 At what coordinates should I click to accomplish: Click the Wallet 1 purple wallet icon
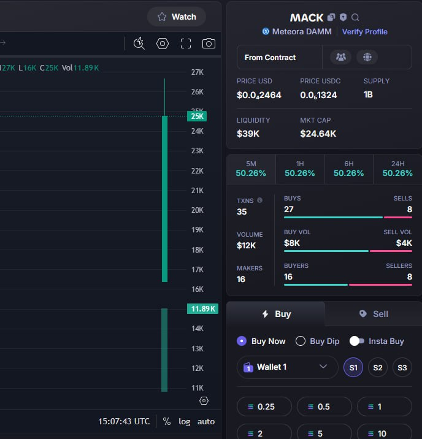(x=248, y=367)
